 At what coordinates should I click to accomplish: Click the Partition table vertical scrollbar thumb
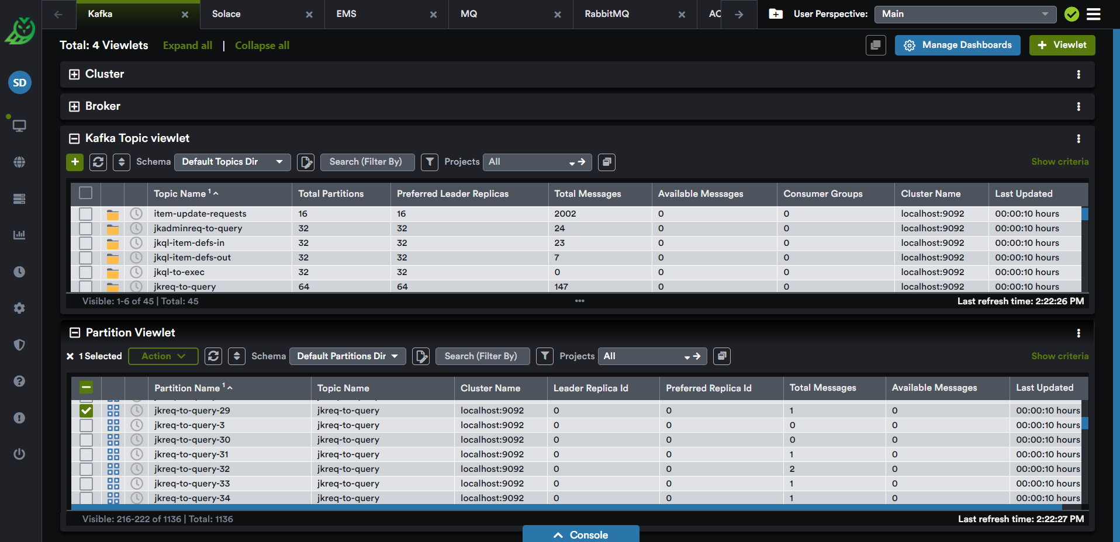1085,423
